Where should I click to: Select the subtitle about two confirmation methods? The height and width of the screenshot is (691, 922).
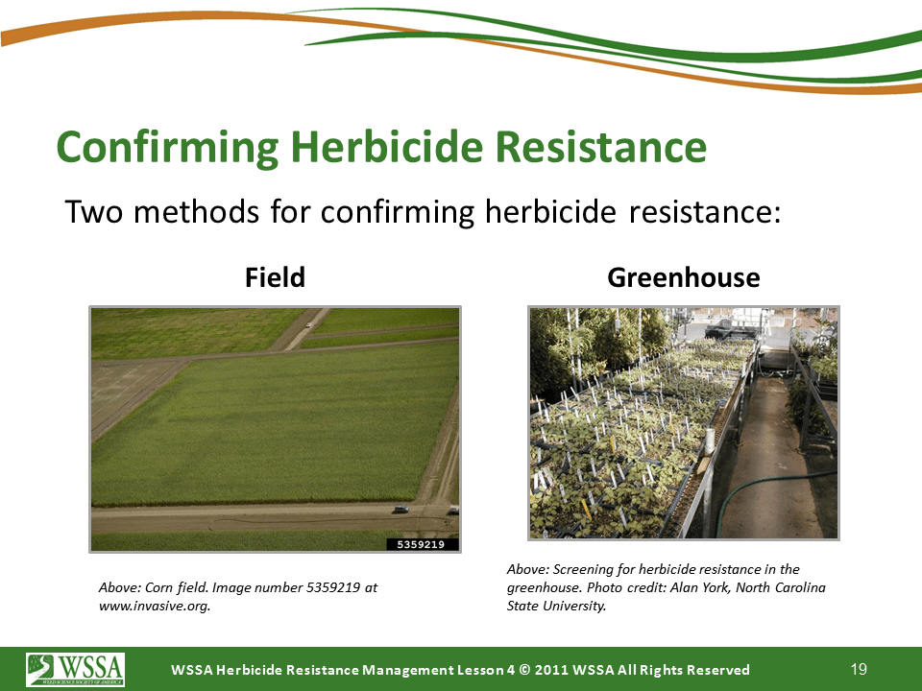pos(423,211)
